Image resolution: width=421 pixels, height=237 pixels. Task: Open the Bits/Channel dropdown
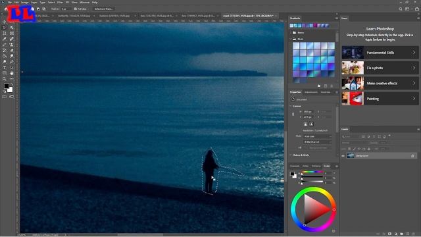pos(317,142)
